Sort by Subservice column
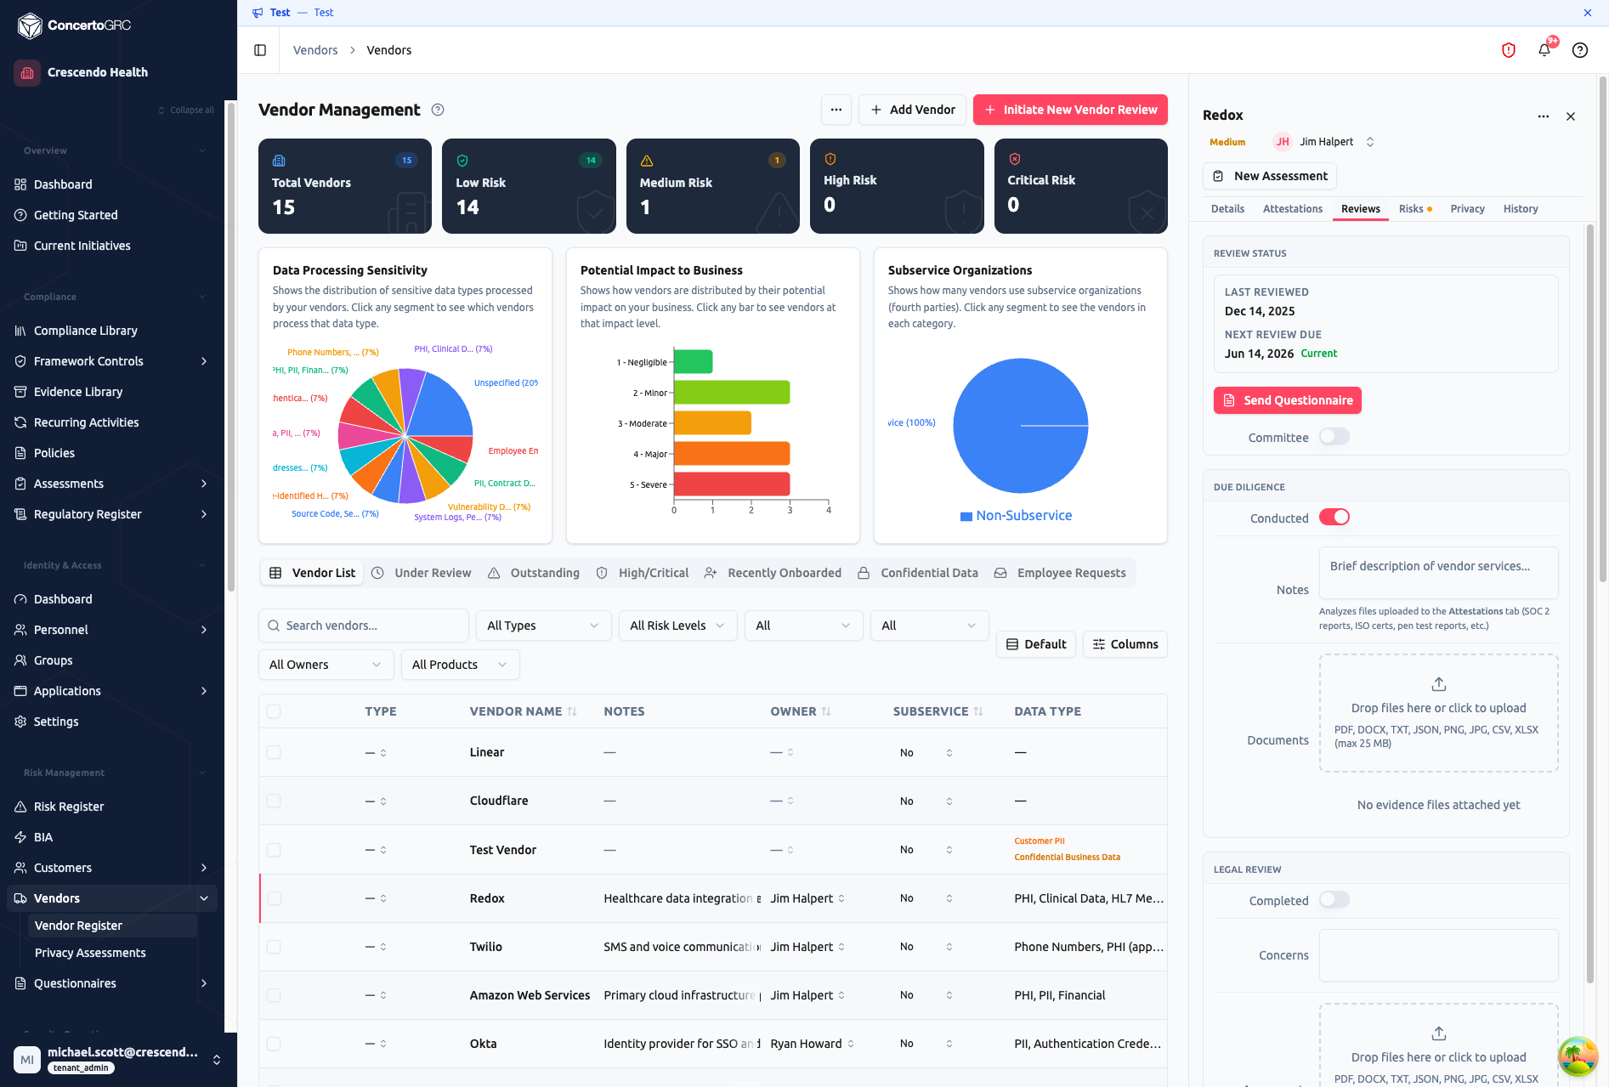Screen dimensions: 1609x1087 [938, 711]
